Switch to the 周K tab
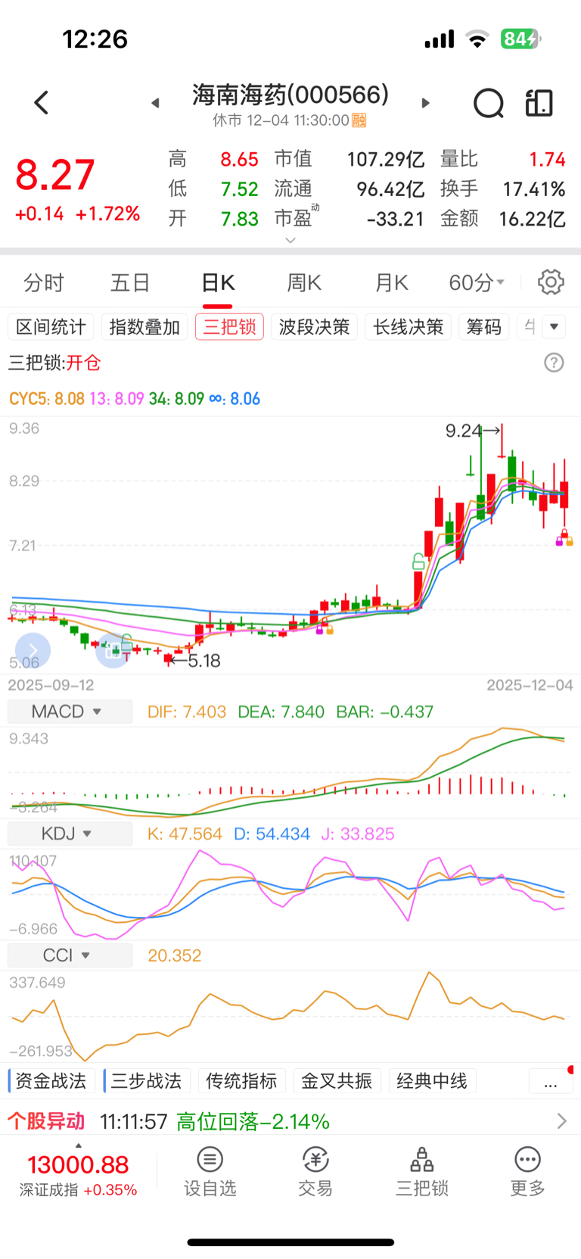581x1259 pixels. [x=304, y=282]
